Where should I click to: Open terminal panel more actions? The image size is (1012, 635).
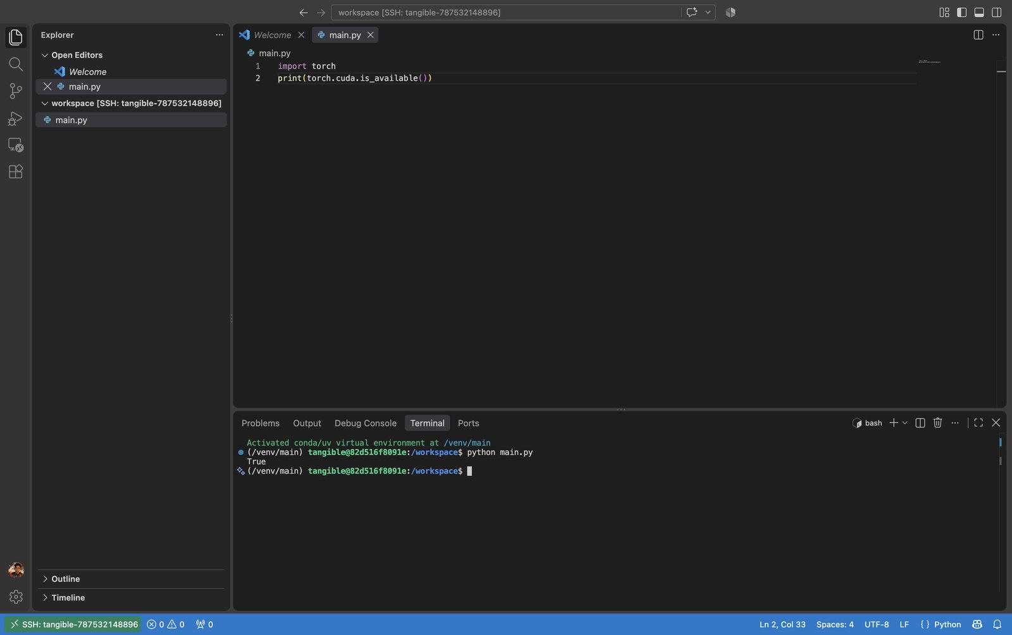tap(955, 422)
